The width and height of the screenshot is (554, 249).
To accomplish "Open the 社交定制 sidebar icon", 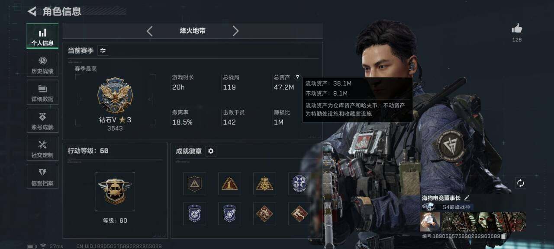I will coord(42,148).
